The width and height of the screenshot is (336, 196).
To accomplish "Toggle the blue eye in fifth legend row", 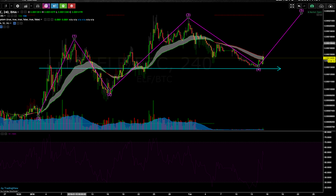I will (x=1, y=27).
